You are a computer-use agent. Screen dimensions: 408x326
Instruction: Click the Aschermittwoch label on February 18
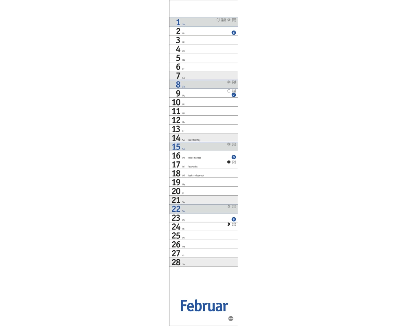coord(196,176)
